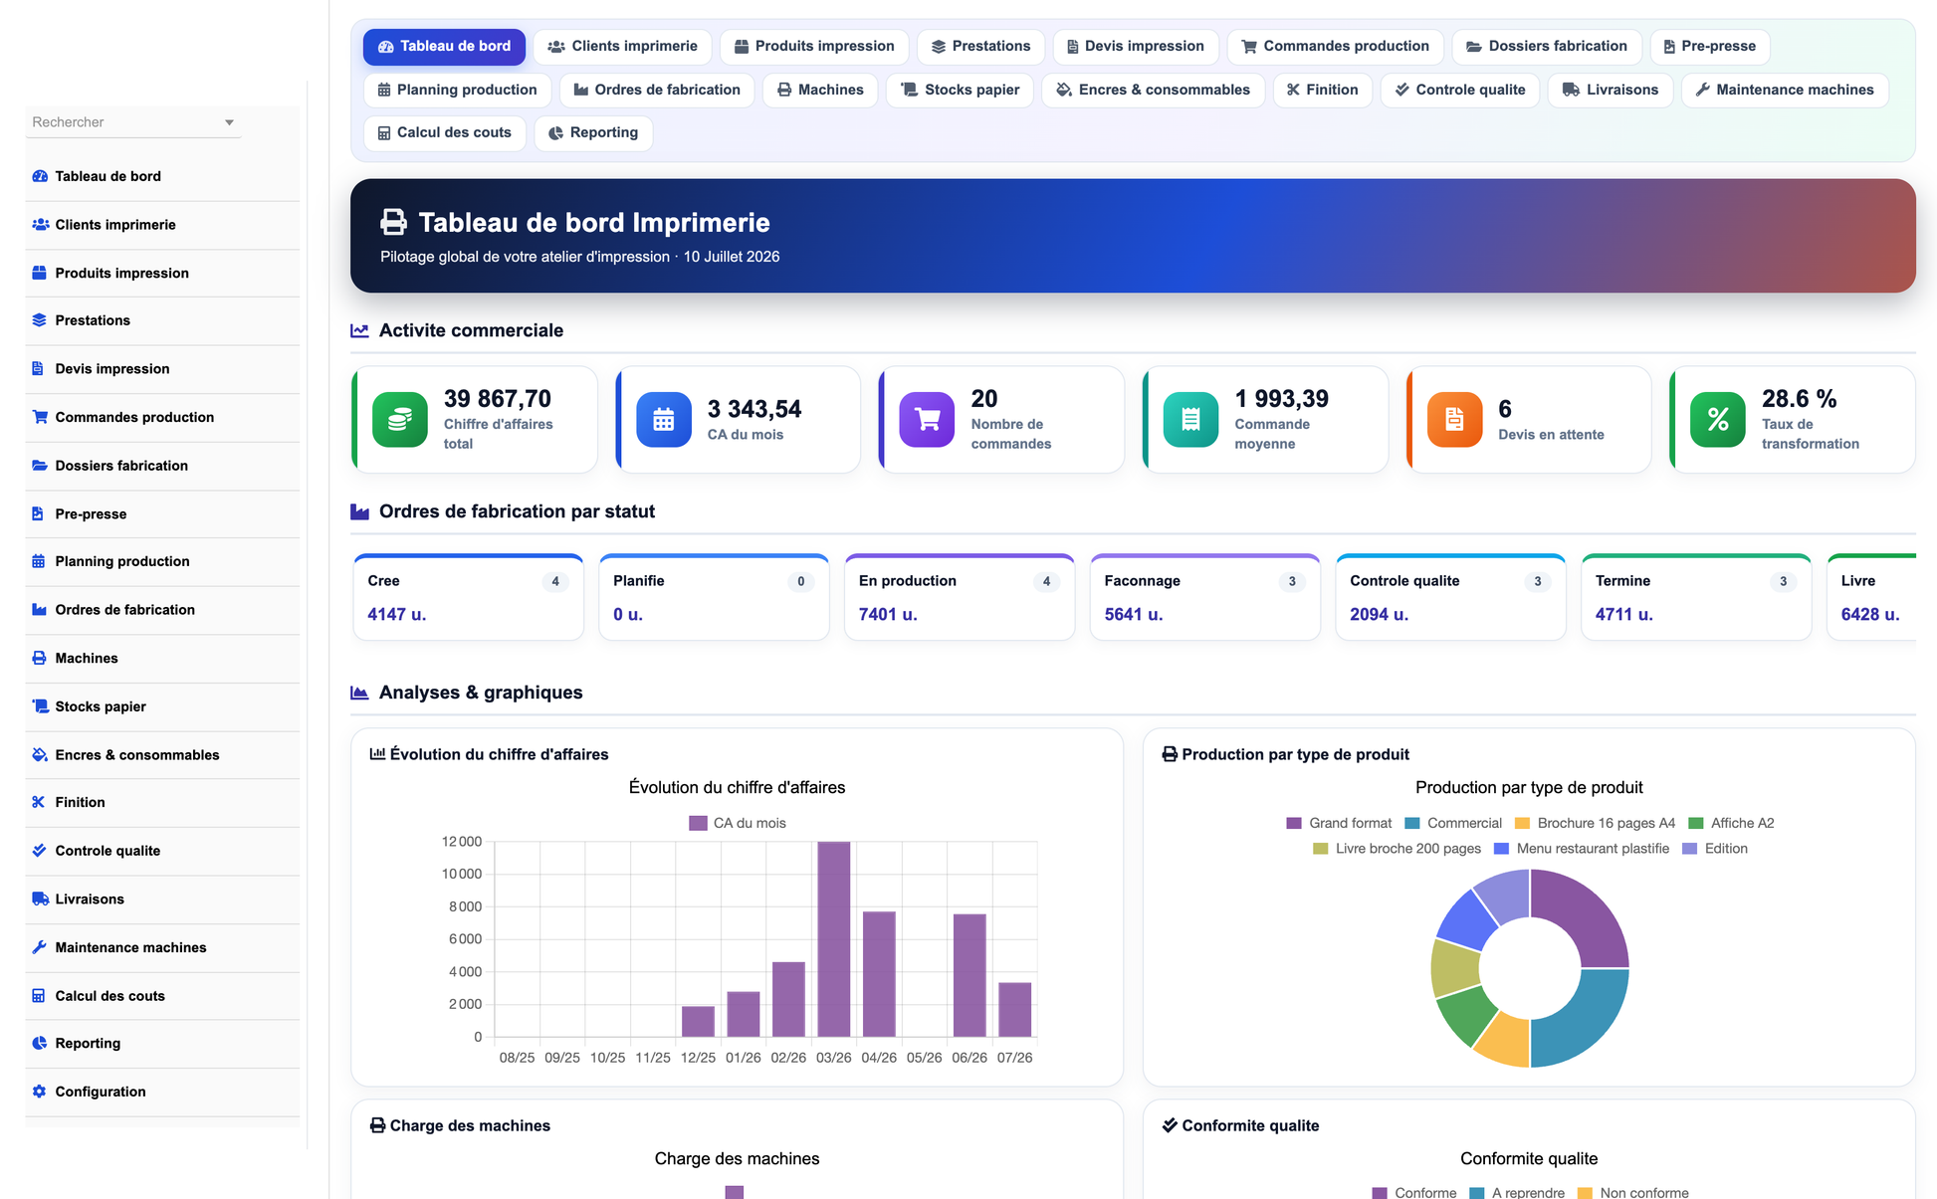The height and width of the screenshot is (1199, 1937).
Task: Select the Devis impression top tab
Action: [x=1135, y=46]
